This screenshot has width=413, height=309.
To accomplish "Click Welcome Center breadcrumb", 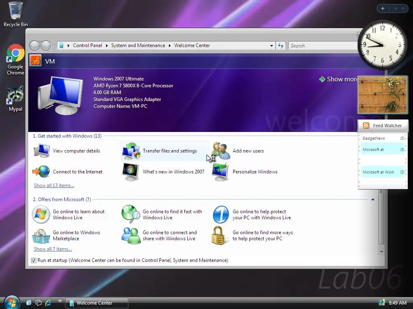I will pos(192,45).
